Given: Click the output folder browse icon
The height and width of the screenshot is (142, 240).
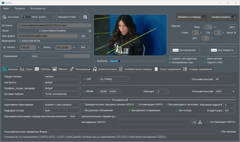Looking at the screenshot, I should 90,31.
